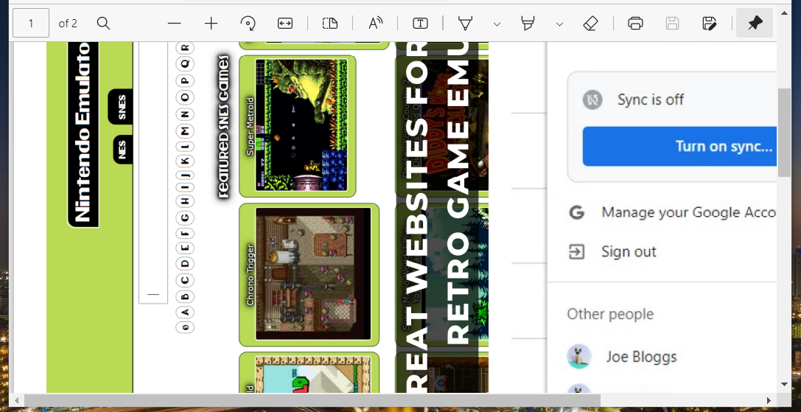
Task: Zoom in with the plus icon
Action: pos(211,23)
